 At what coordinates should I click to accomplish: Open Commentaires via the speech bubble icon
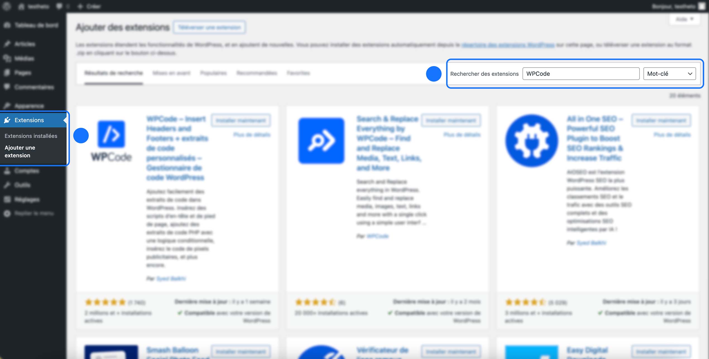pyautogui.click(x=8, y=87)
